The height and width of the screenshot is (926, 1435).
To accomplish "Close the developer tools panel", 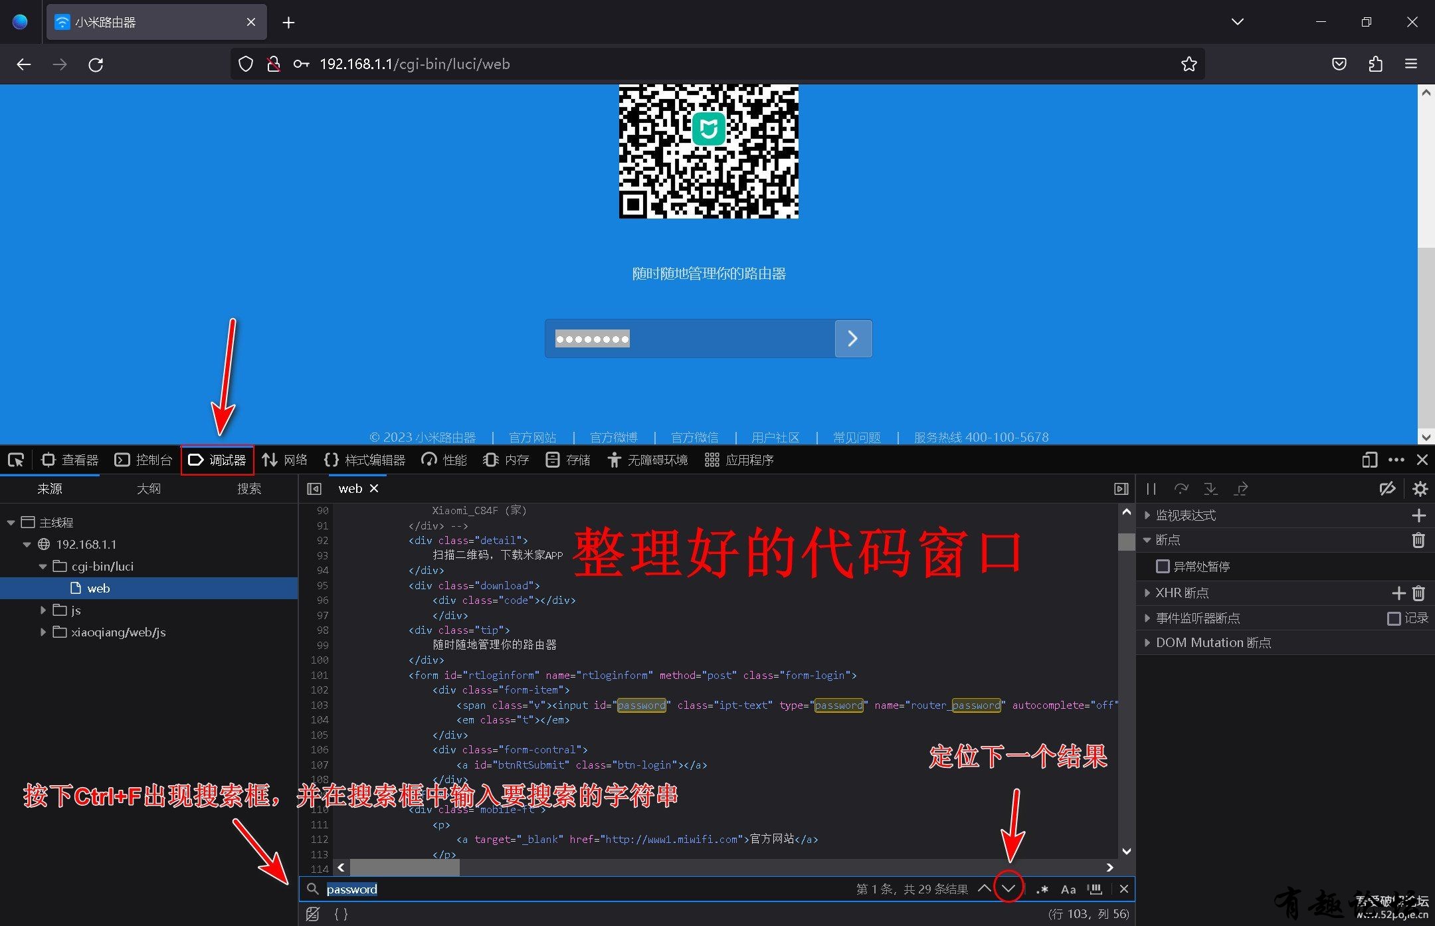I will (x=1422, y=460).
